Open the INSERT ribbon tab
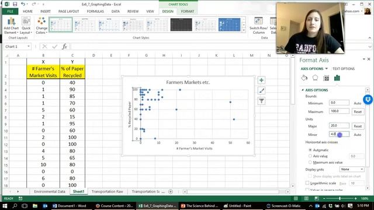374x210 pixels. coord(46,11)
